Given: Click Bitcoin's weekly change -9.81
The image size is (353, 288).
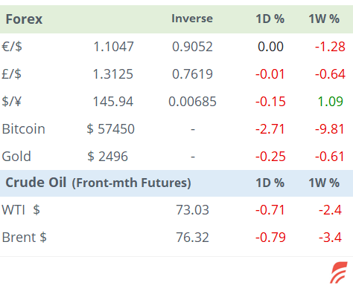Looking at the screenshot, I should 330,129.
